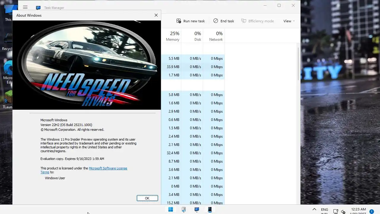Maximize the Task Manager window
The image size is (380, 214).
(279, 5)
